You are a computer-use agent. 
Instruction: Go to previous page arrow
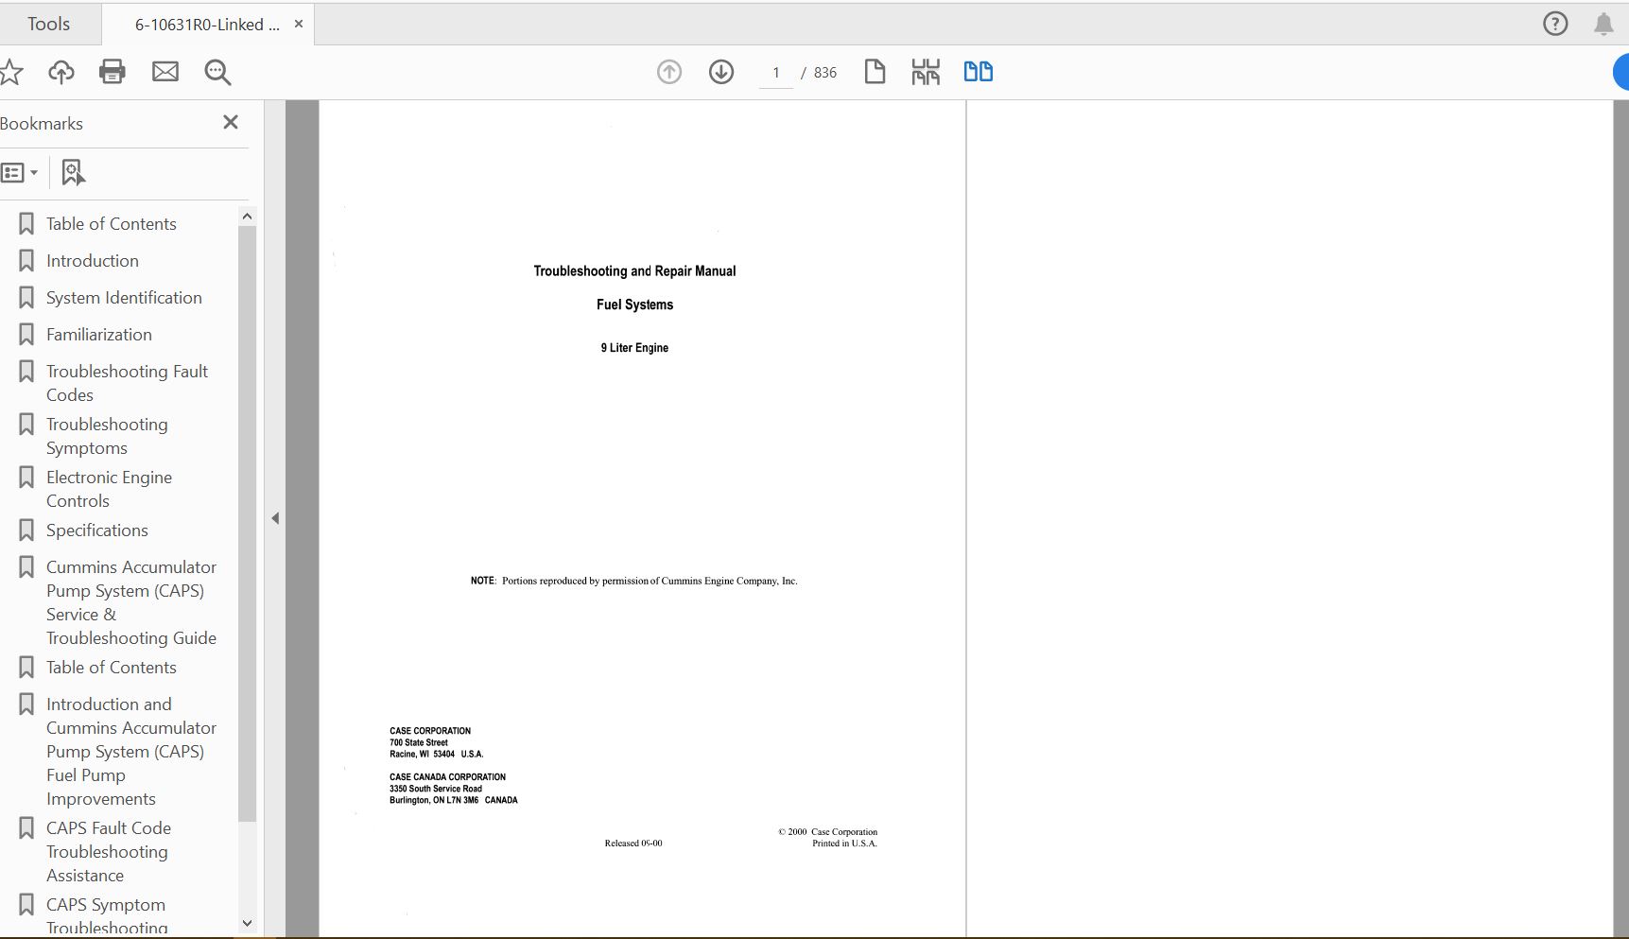pos(669,72)
